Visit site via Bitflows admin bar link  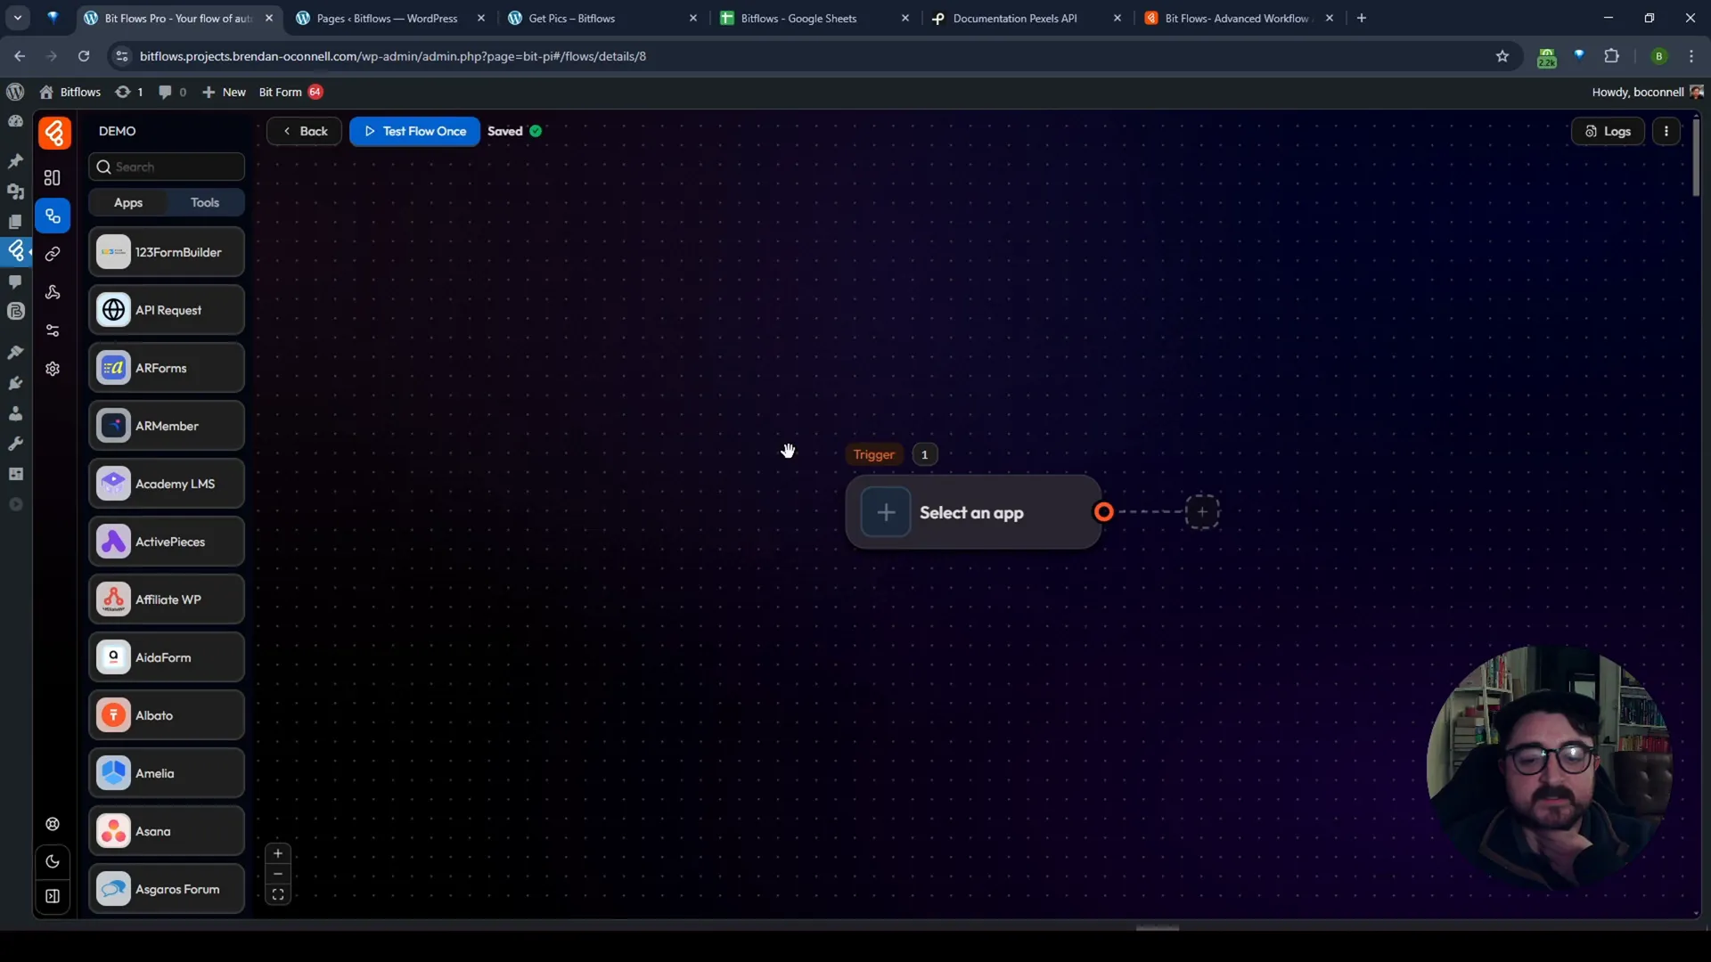tap(70, 92)
